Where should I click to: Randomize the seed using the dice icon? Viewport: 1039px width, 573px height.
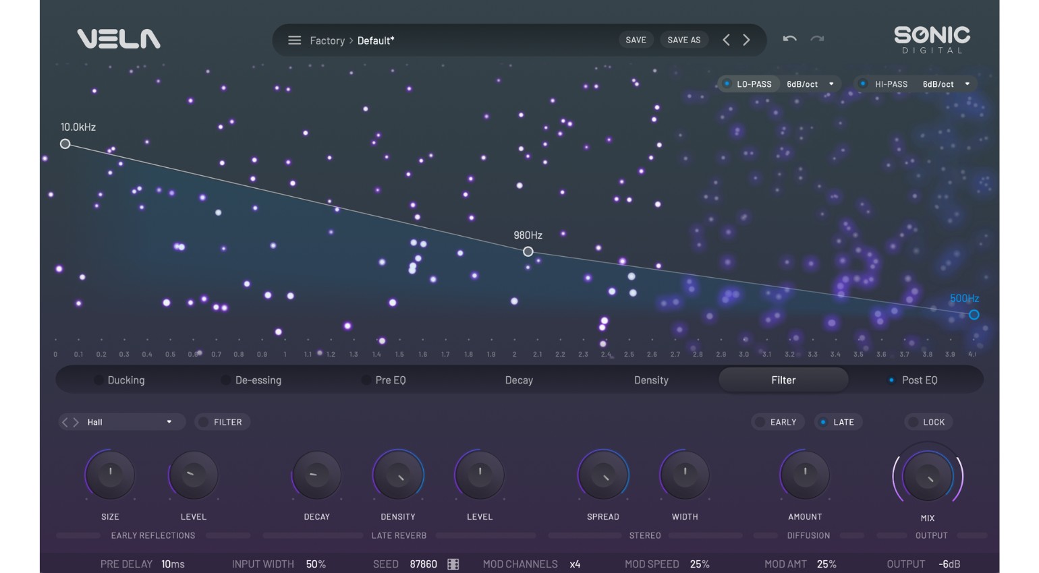click(452, 564)
